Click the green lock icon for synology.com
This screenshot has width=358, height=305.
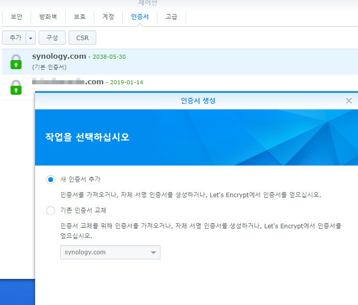pyautogui.click(x=16, y=62)
